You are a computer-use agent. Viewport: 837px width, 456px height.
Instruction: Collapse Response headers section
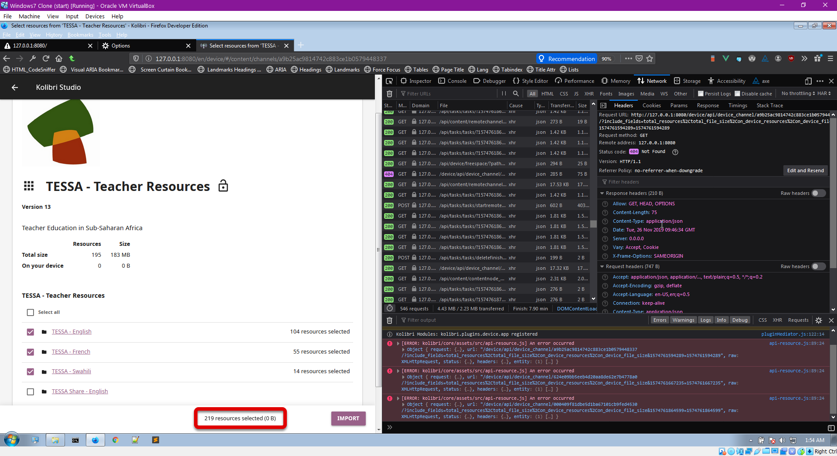[x=602, y=194]
